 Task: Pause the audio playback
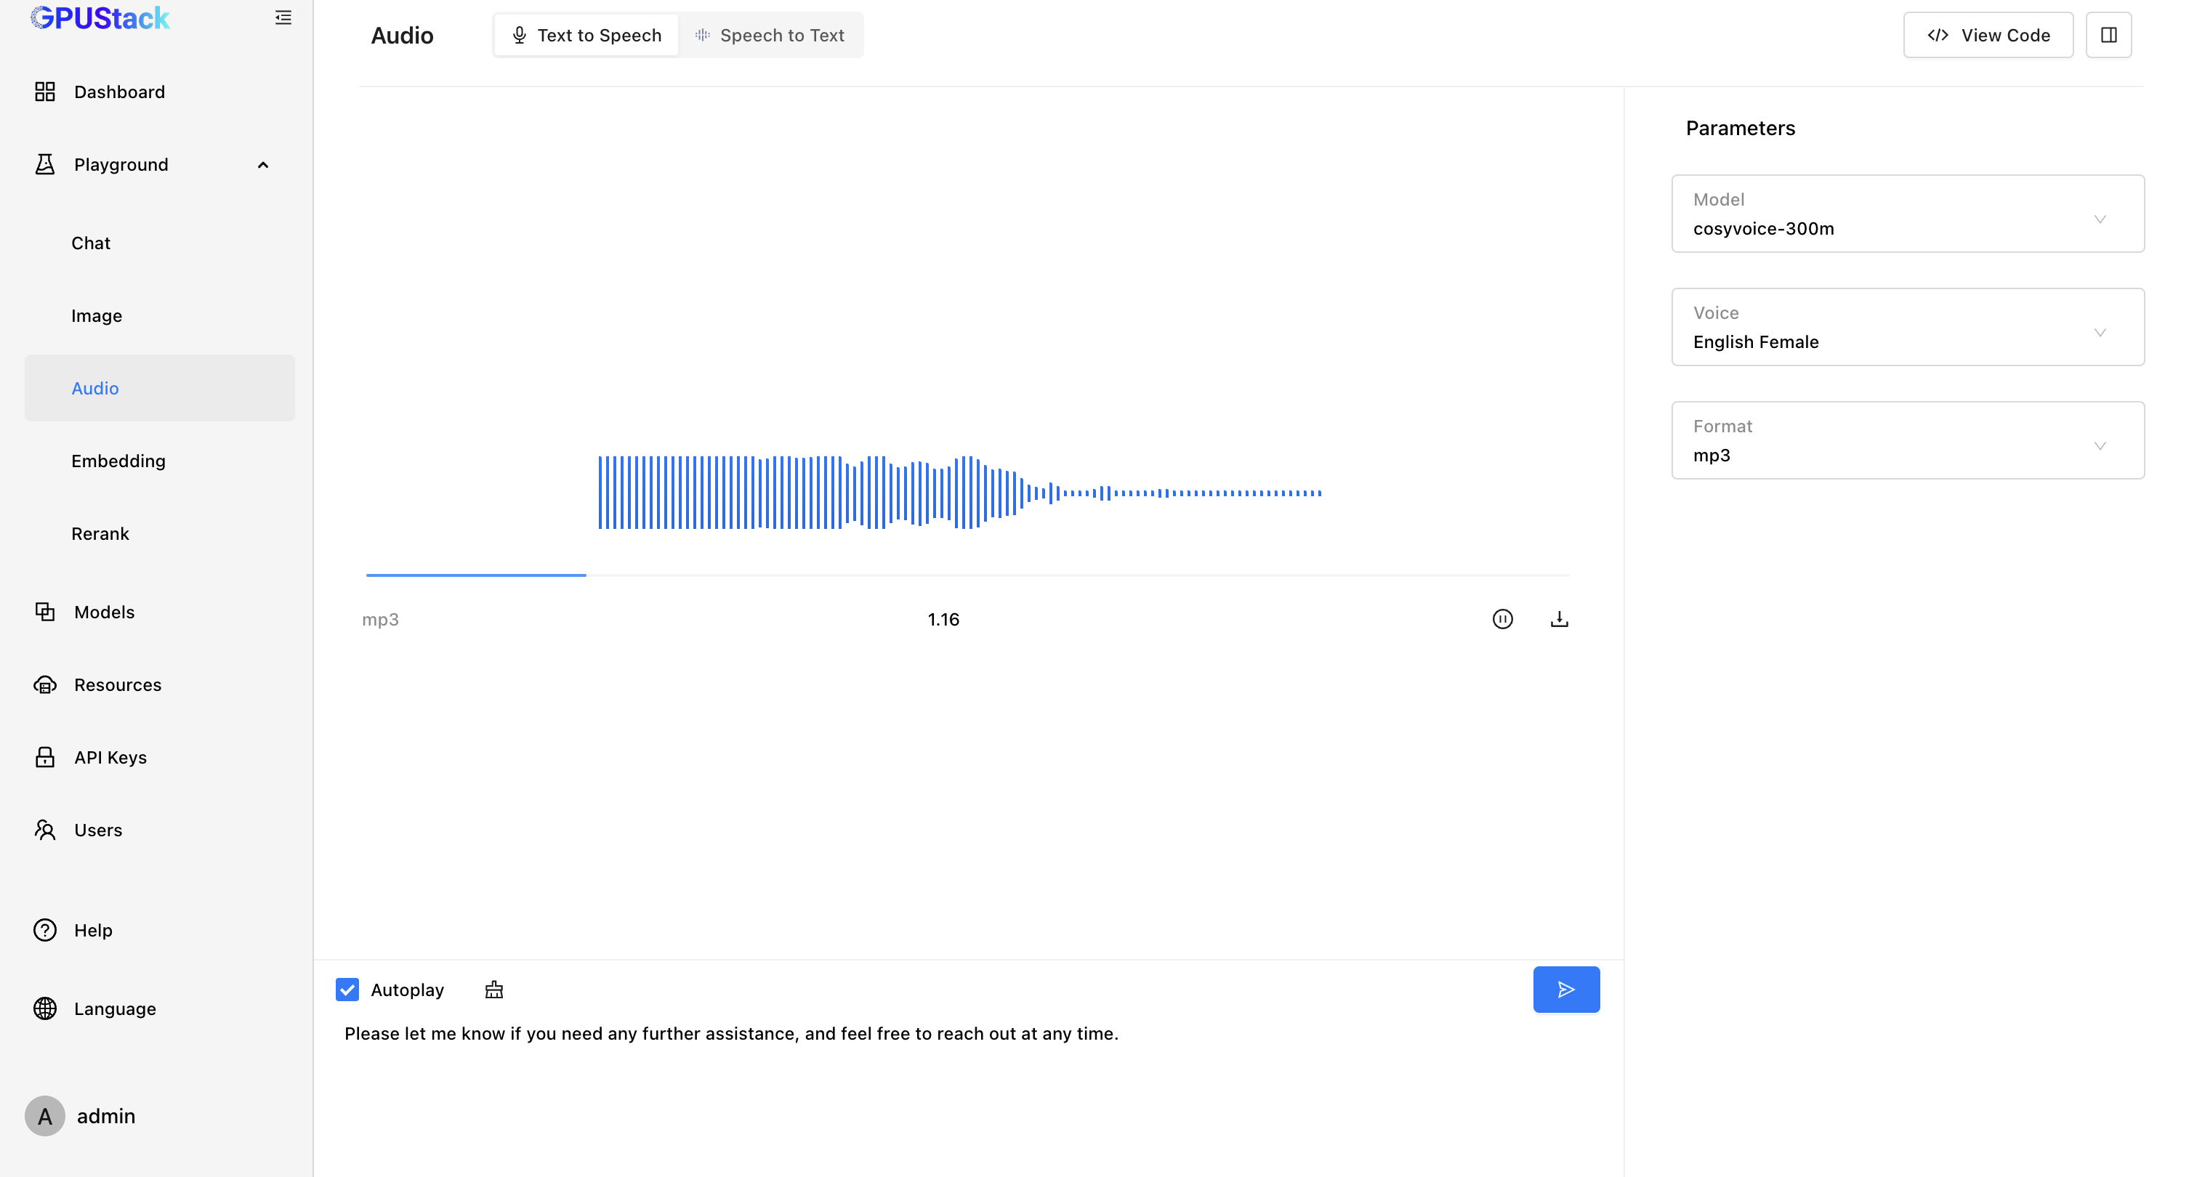(1502, 620)
